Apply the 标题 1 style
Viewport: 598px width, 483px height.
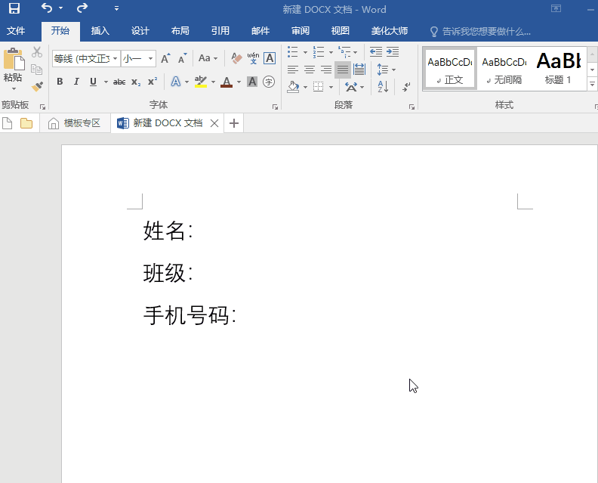tap(559, 68)
